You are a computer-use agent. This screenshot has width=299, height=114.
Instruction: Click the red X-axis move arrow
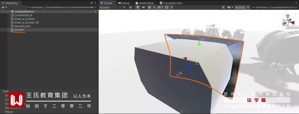(185, 58)
